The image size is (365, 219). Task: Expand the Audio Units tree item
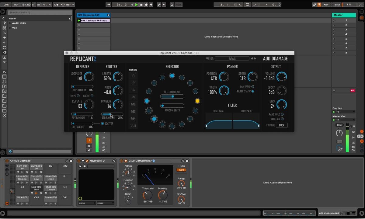click(10, 23)
